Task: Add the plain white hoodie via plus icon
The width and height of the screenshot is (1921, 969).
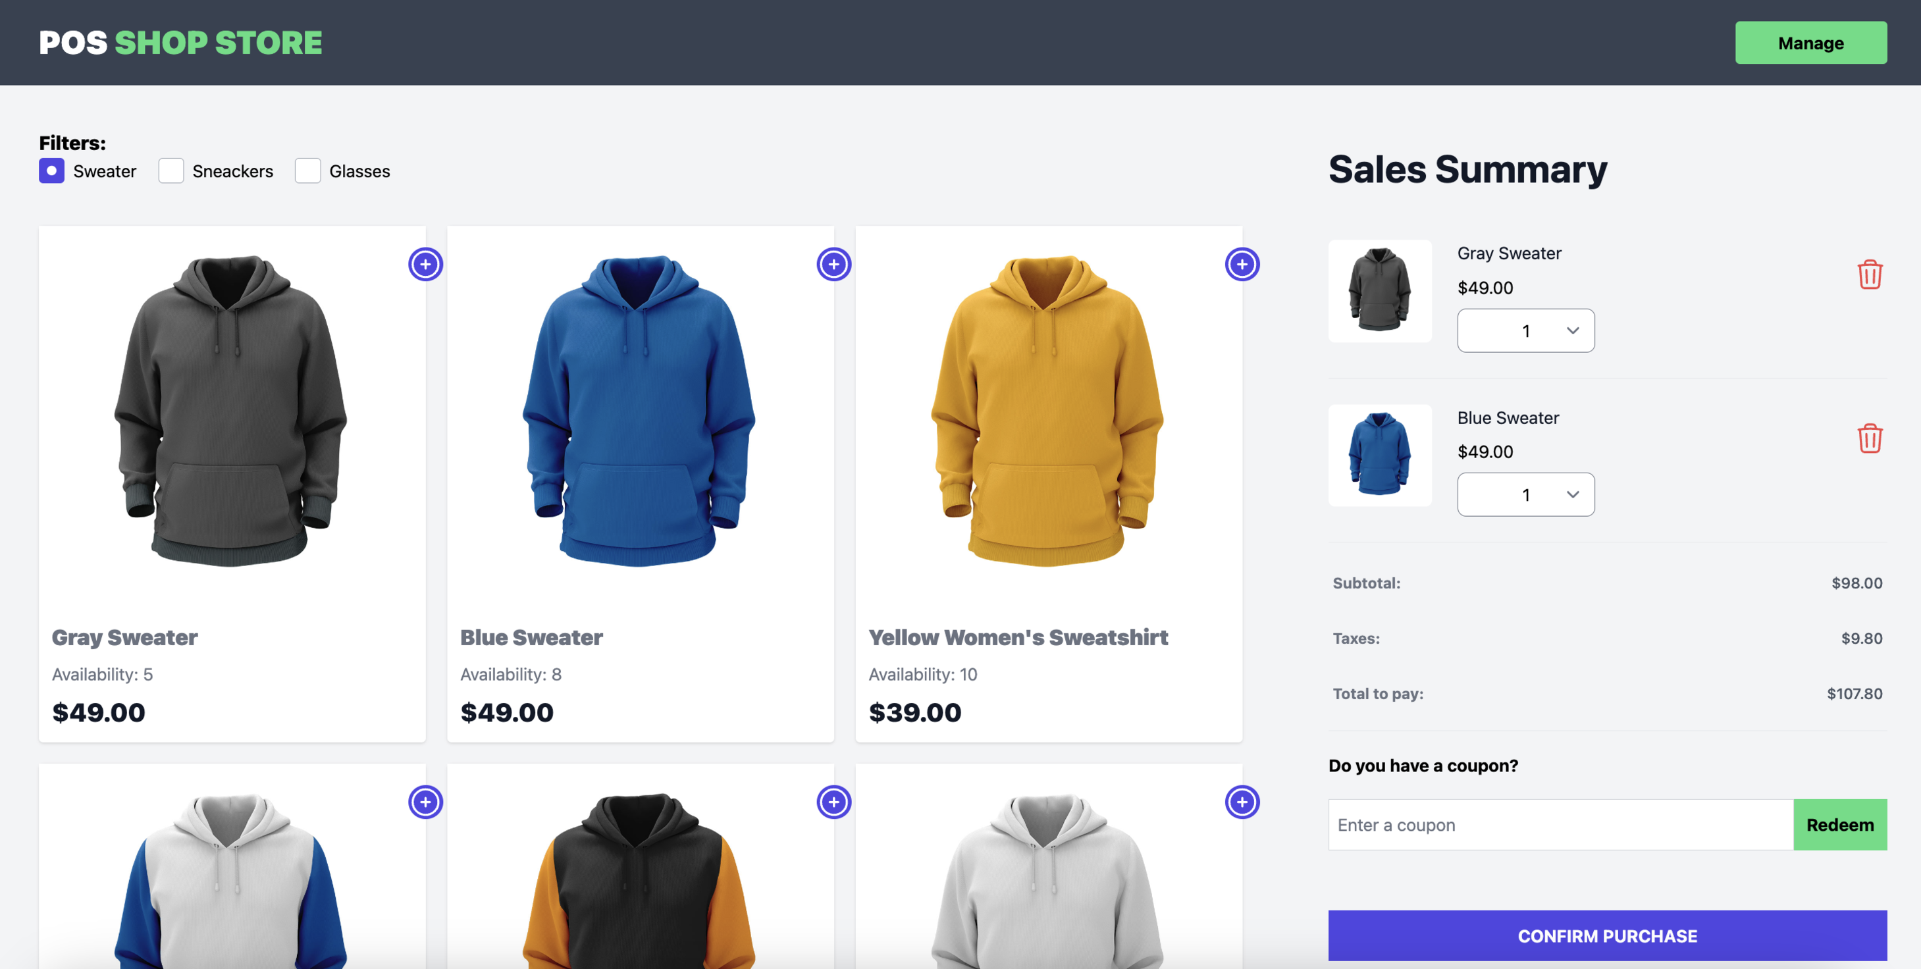Action: [x=1242, y=802]
